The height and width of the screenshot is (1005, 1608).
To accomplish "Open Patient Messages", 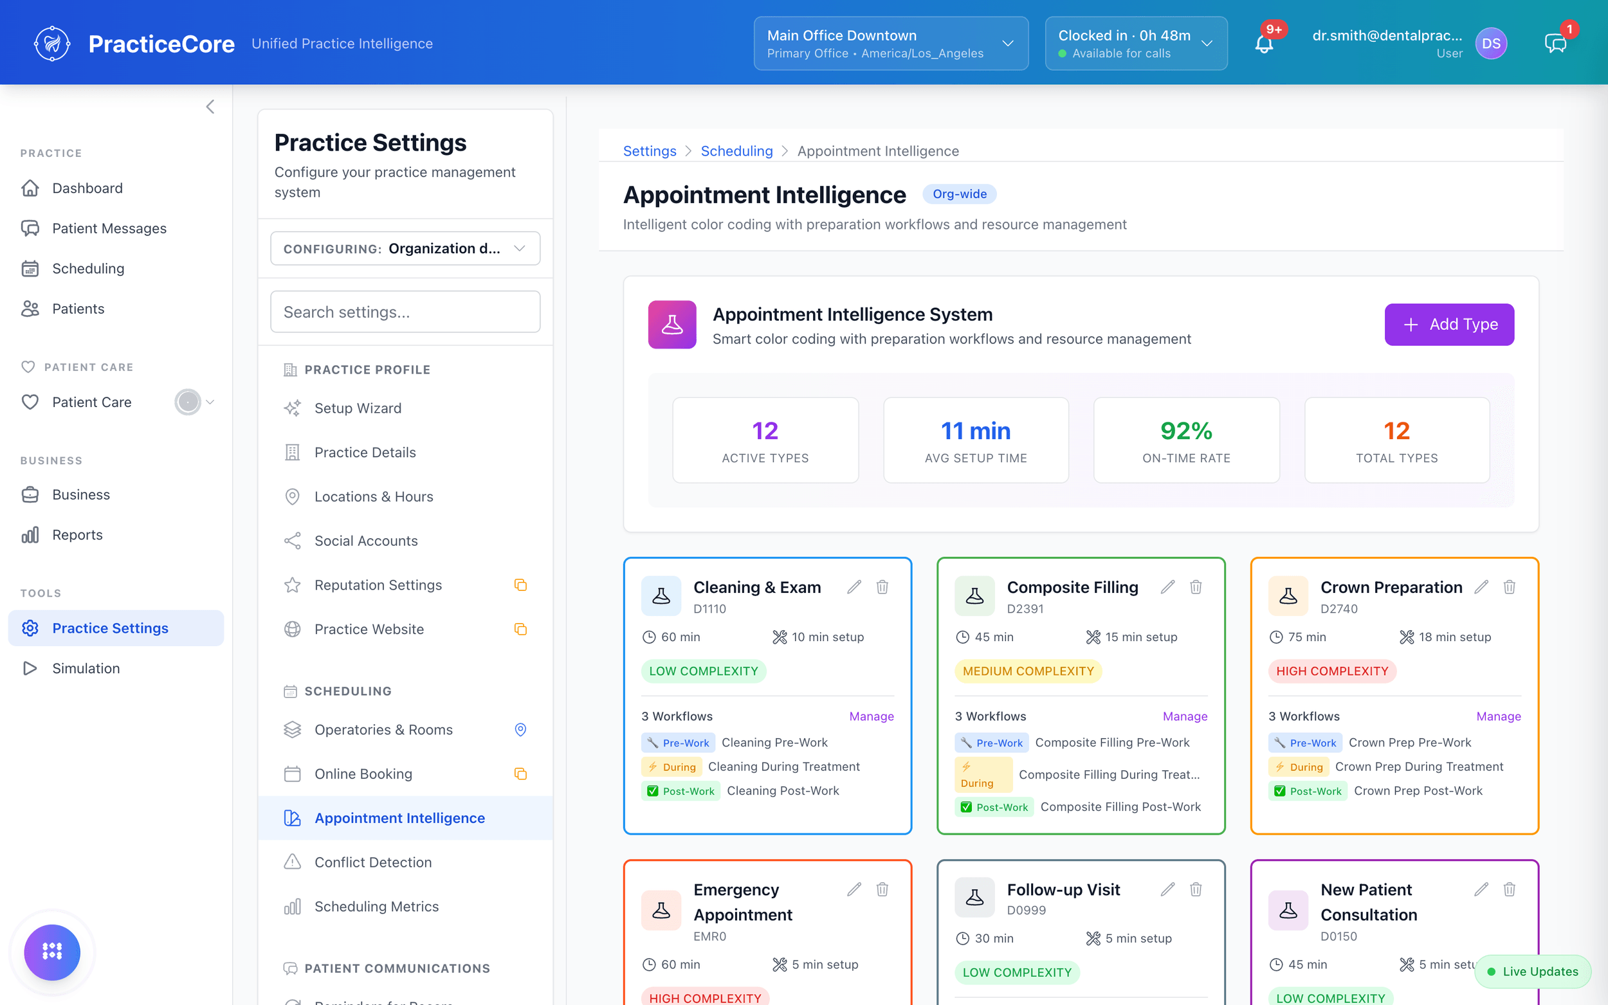I will [x=116, y=228].
